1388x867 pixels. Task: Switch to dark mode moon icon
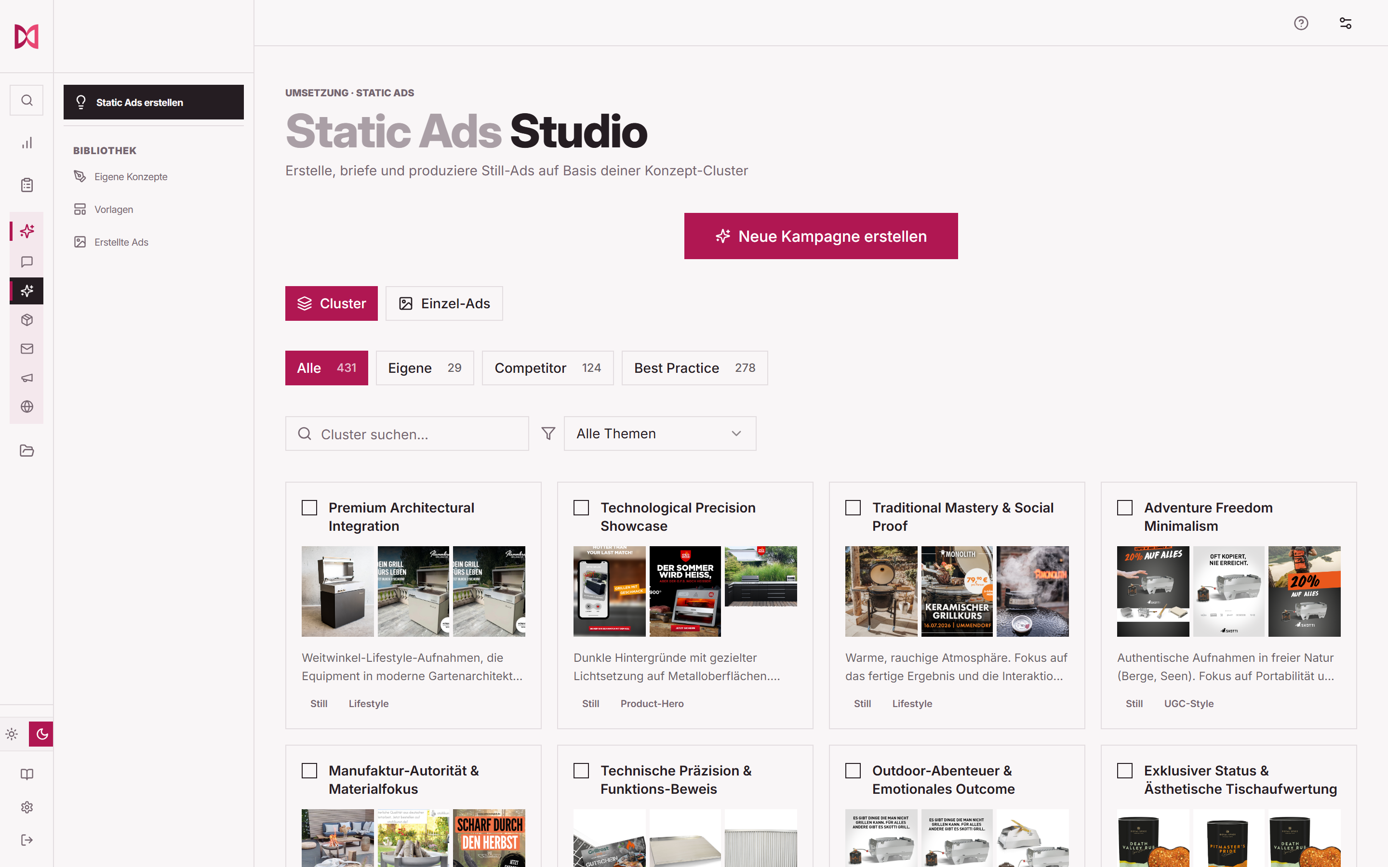point(41,734)
